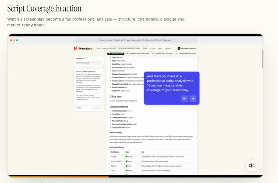Screen dimensions: 278x183
Task: Click Create Content From Sources toolbar button
Action: click(186, 53)
